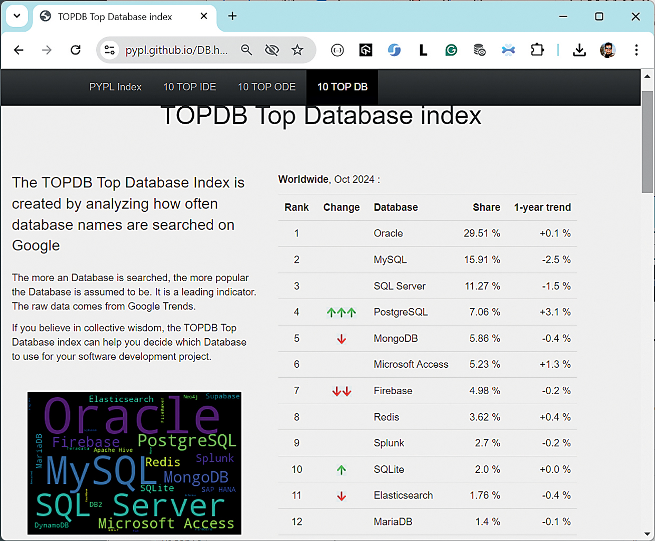Click the 1-year trend column header
The width and height of the screenshot is (655, 541).
click(x=542, y=207)
